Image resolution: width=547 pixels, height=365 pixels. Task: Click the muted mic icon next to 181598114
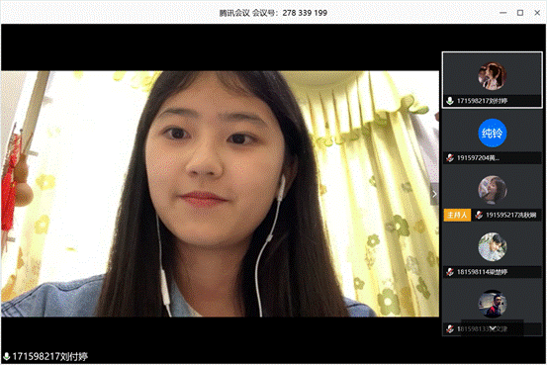(x=450, y=272)
